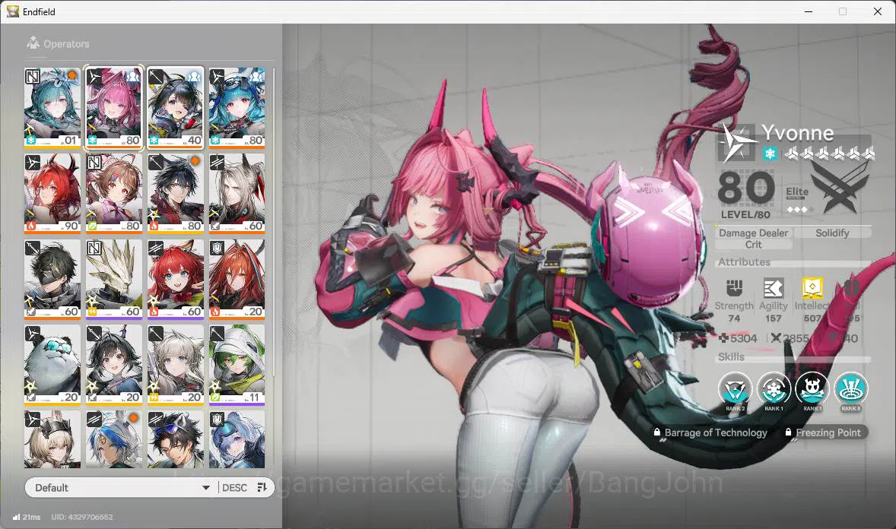Viewport: 896px width, 529px height.
Task: Select the green-haired hooded operator level 11
Action: (x=237, y=365)
